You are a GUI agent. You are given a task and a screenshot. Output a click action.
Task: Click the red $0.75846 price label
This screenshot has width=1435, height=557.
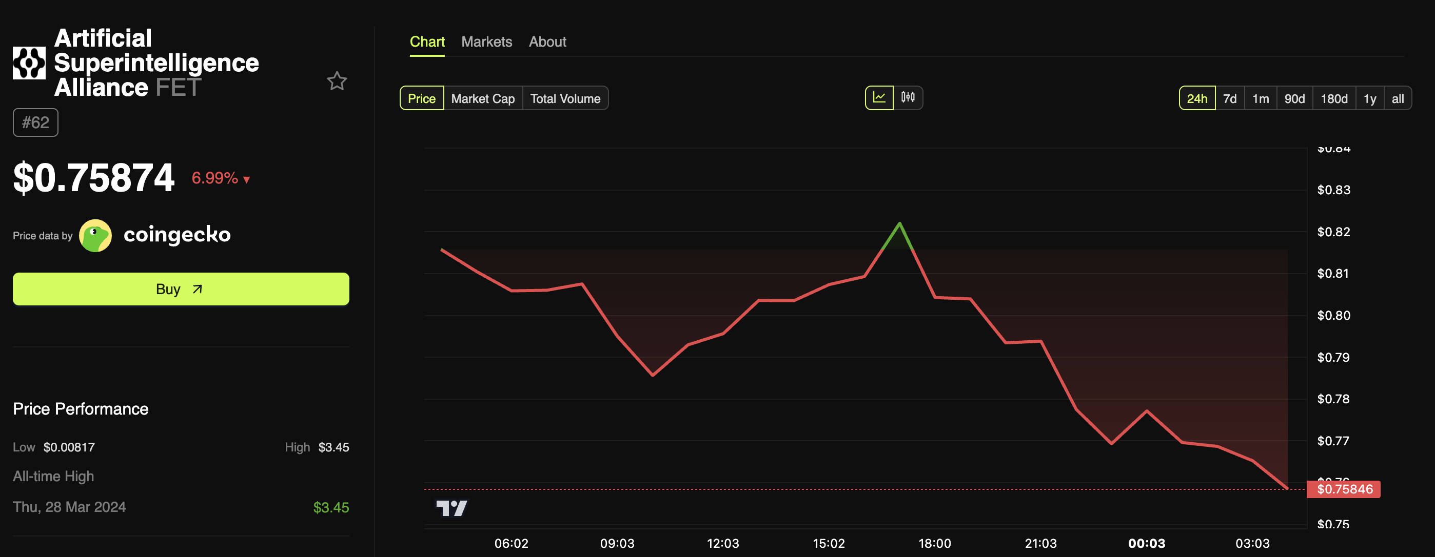coord(1344,489)
